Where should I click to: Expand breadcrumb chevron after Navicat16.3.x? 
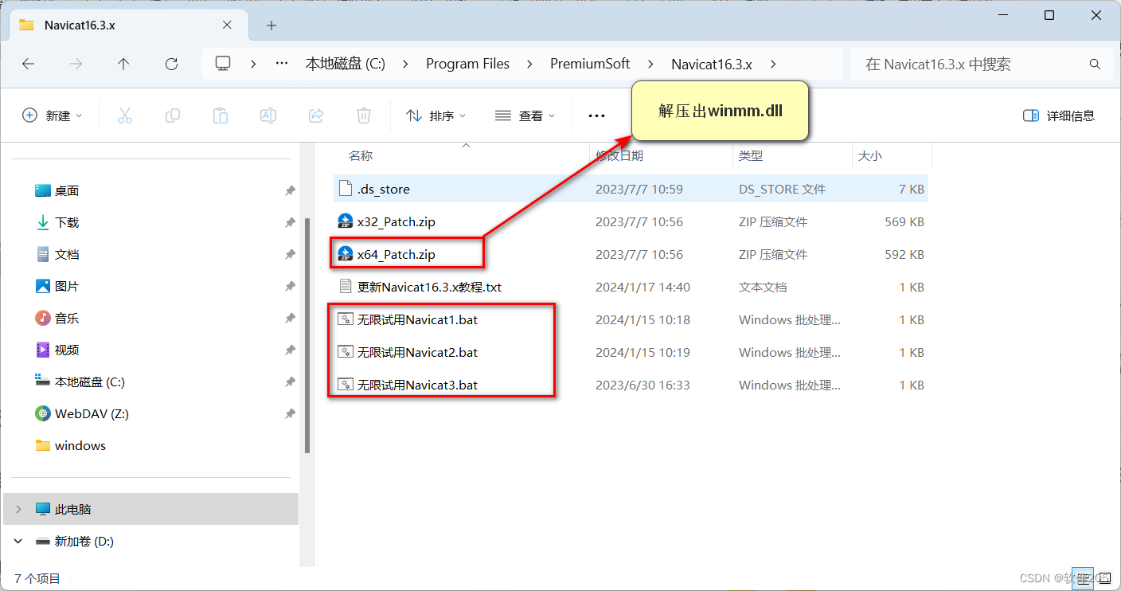773,65
